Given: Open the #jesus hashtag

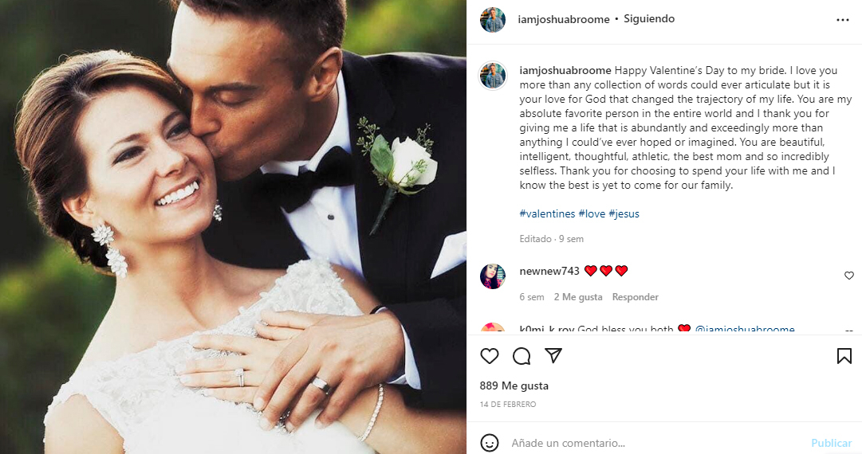Looking at the screenshot, I should (624, 213).
